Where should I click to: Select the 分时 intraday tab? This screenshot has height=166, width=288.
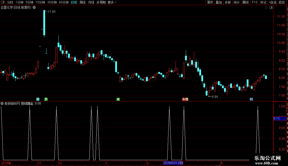pyautogui.click(x=10, y=2)
